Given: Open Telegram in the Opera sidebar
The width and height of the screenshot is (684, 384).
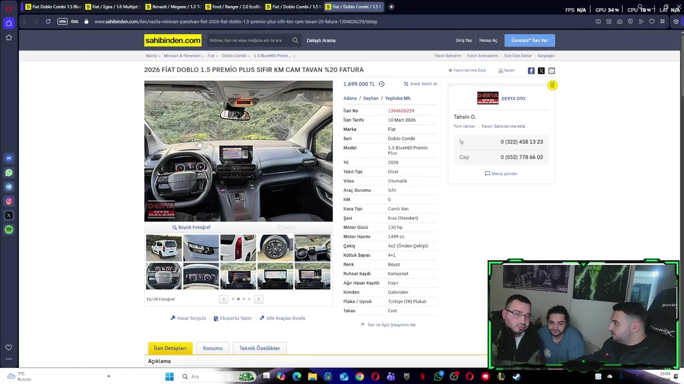Looking at the screenshot, I should pyautogui.click(x=9, y=187).
